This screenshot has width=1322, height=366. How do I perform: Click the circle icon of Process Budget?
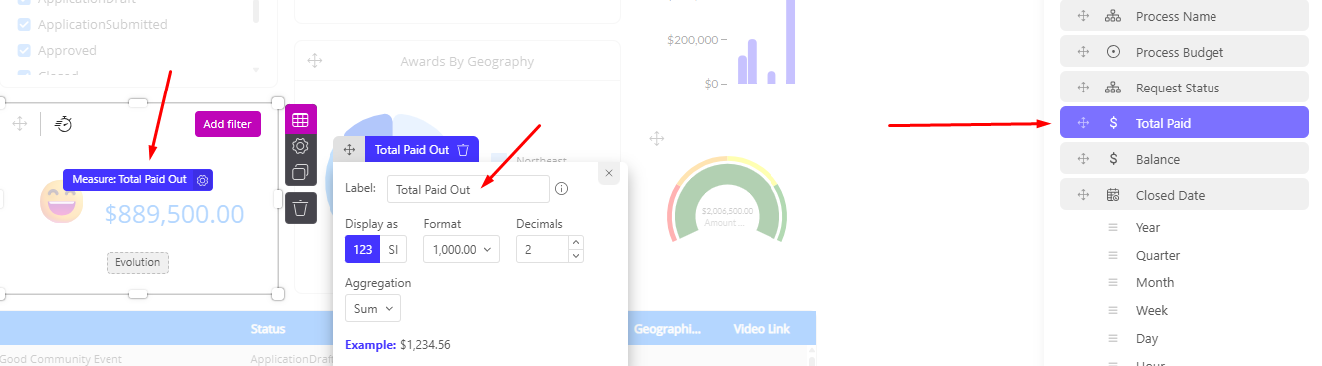1113,52
